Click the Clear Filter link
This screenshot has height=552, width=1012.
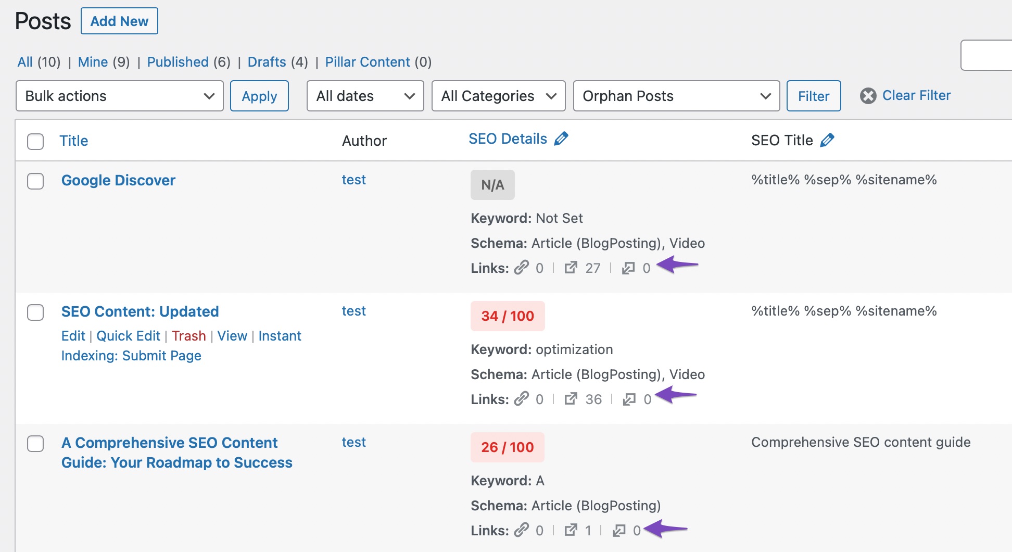coord(916,95)
